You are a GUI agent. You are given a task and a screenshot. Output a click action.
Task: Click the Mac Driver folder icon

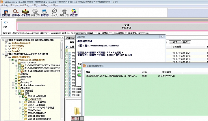[x=19, y=77]
